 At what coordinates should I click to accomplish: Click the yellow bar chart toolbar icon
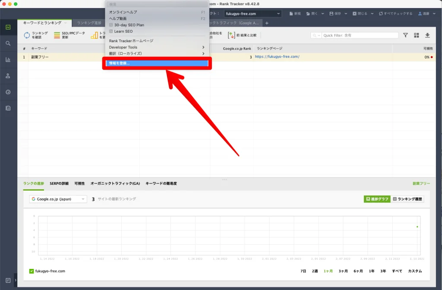pos(95,35)
